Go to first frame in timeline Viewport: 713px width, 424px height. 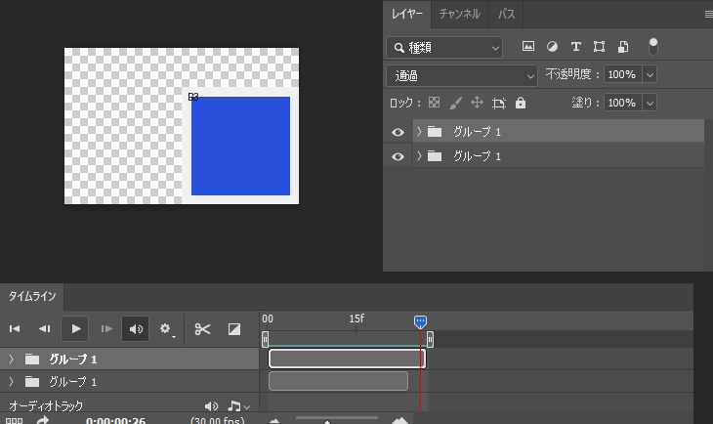[15, 328]
